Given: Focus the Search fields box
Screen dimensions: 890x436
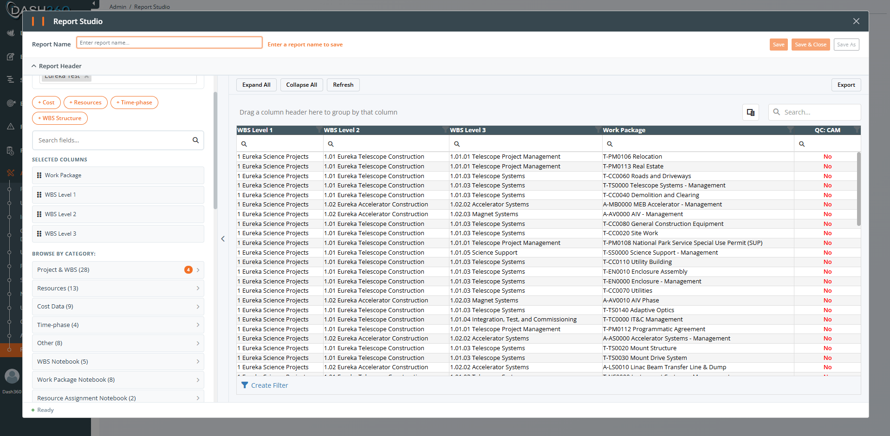Looking at the screenshot, I should [x=118, y=140].
